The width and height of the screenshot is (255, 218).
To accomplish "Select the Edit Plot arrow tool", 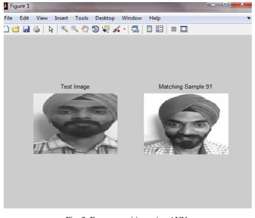I will (51, 29).
